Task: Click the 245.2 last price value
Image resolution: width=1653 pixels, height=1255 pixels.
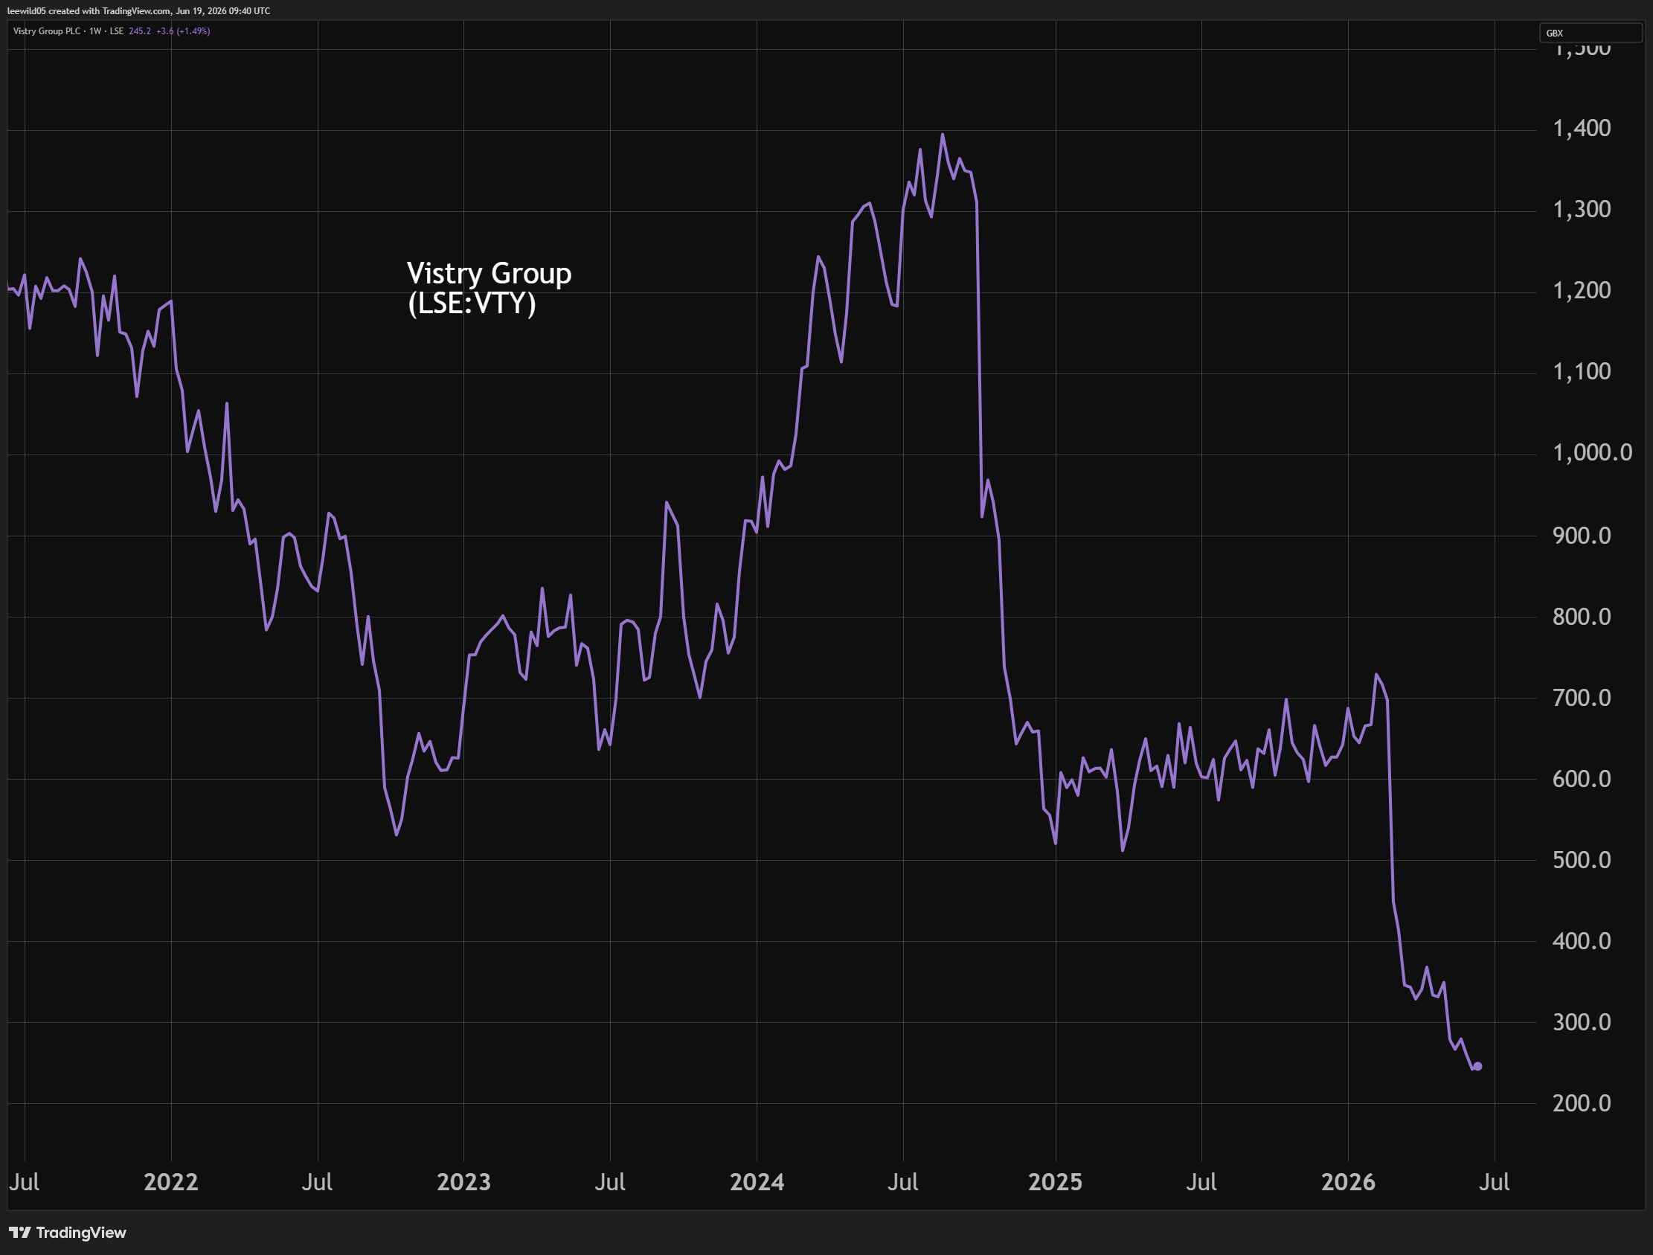Action: [140, 31]
